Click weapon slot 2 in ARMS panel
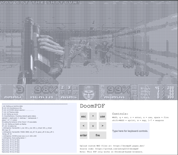Screen dimensions: 178x155 pyautogui.click(x=62, y=87)
